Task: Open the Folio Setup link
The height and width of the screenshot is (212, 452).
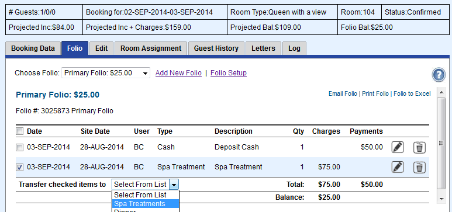Action: pos(229,73)
